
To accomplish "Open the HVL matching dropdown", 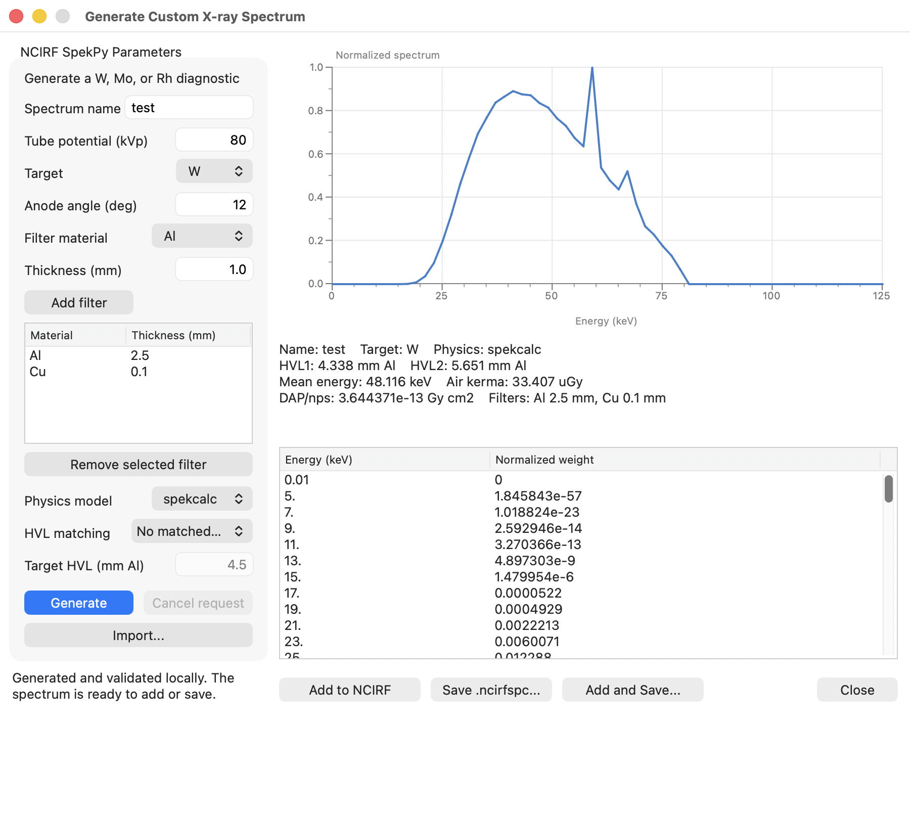I will coord(192,531).
